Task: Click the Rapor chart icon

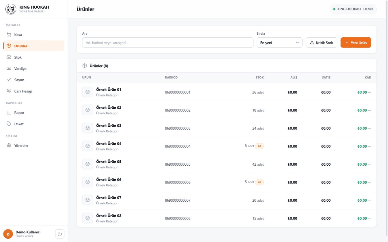Action: pos(9,113)
